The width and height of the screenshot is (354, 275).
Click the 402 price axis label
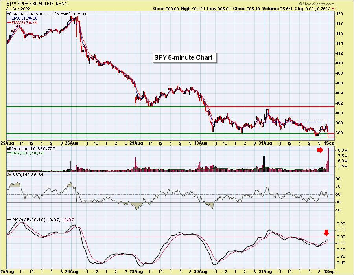pos(339,103)
